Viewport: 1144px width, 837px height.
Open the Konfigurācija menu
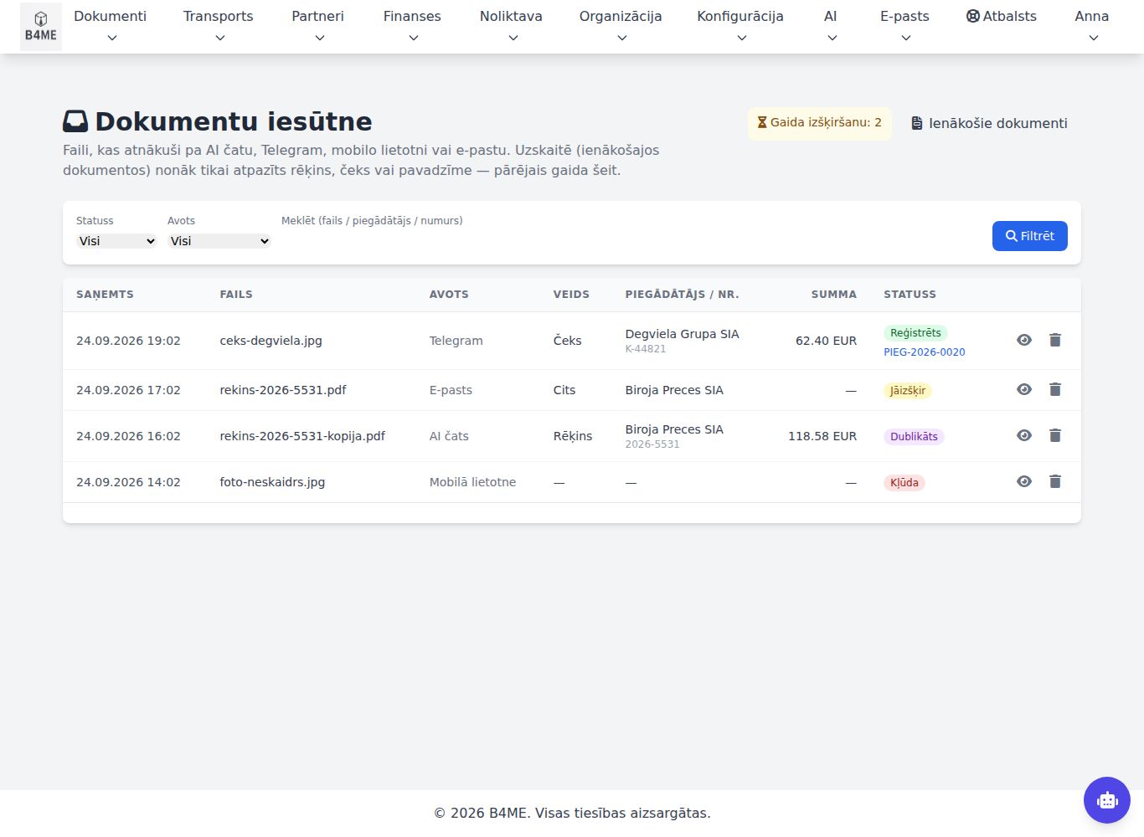pos(740,26)
